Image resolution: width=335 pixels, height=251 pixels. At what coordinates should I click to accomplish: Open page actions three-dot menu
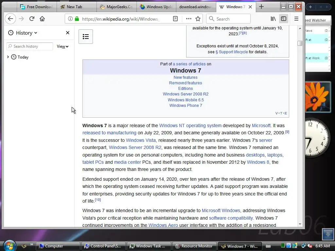pos(189,19)
